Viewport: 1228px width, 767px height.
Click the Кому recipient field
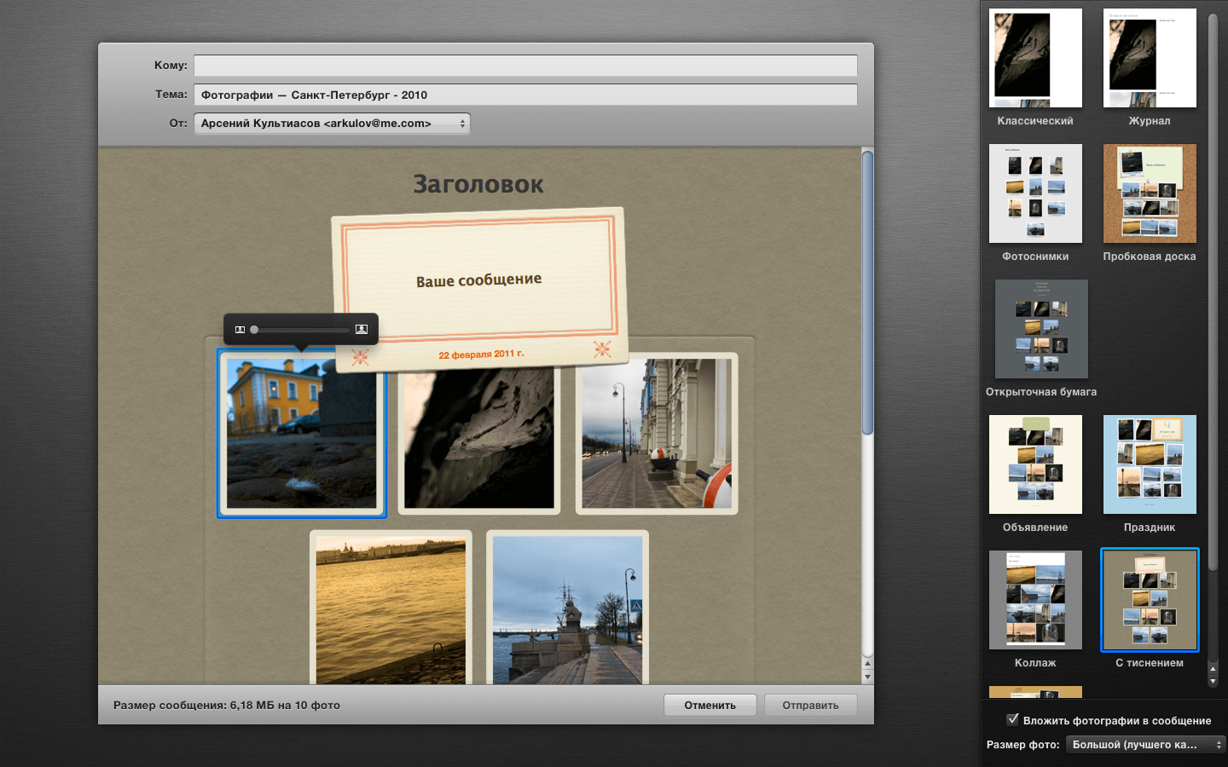(x=525, y=66)
